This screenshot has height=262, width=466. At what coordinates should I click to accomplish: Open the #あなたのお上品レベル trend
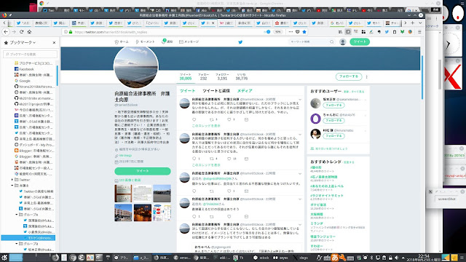click(x=327, y=186)
